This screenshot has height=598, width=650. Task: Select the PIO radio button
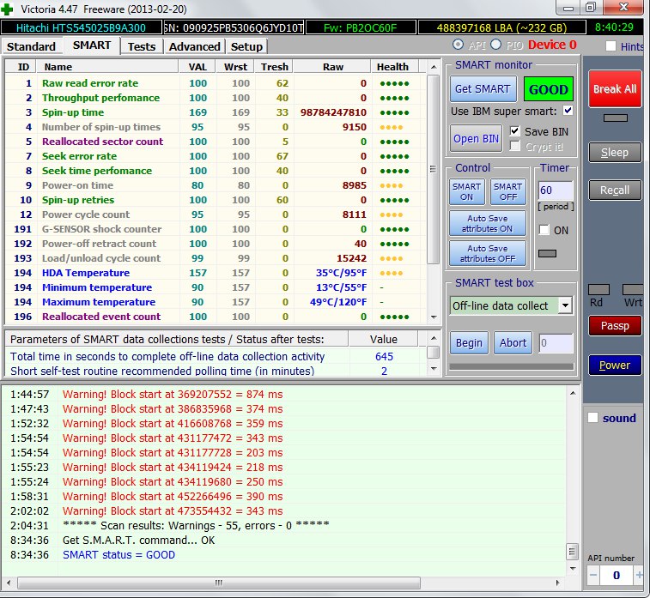(496, 45)
